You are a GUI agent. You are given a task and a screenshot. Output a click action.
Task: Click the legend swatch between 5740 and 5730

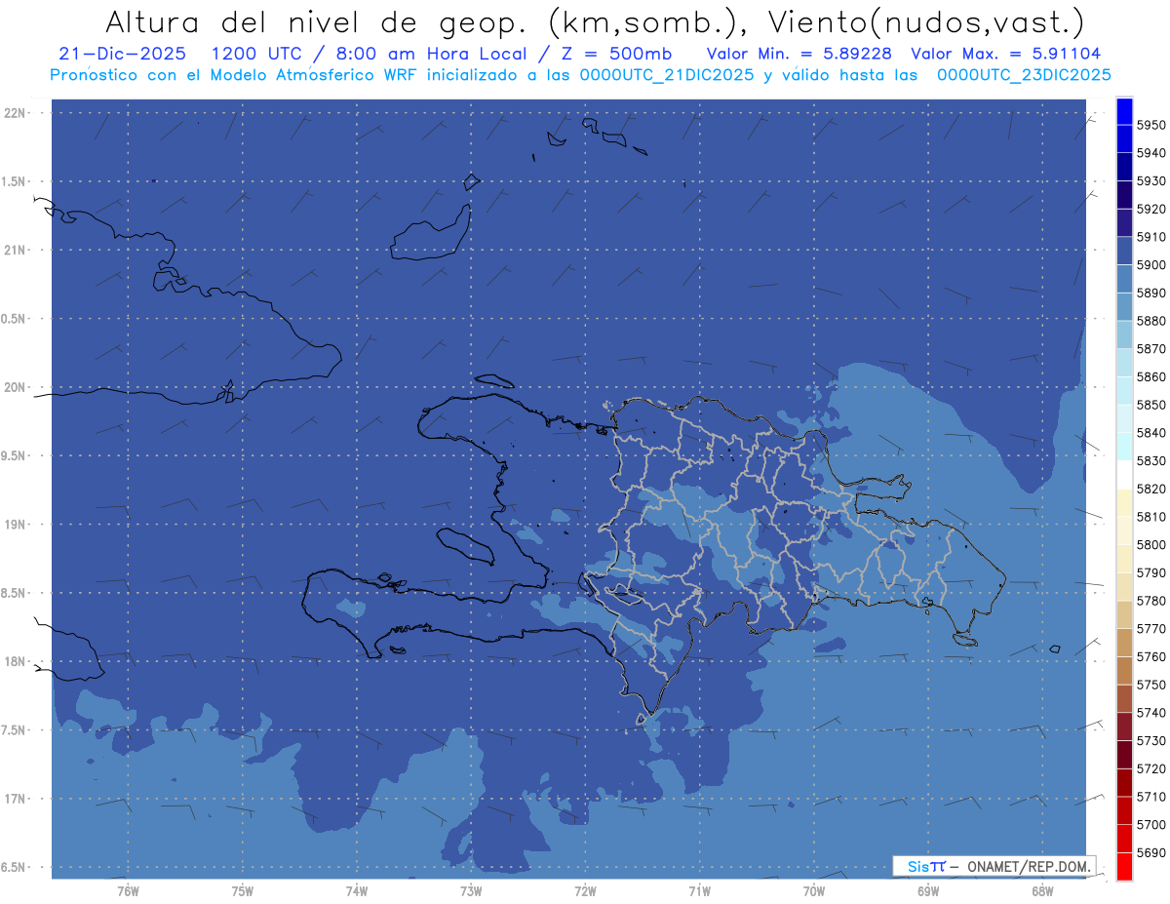pos(1124,727)
